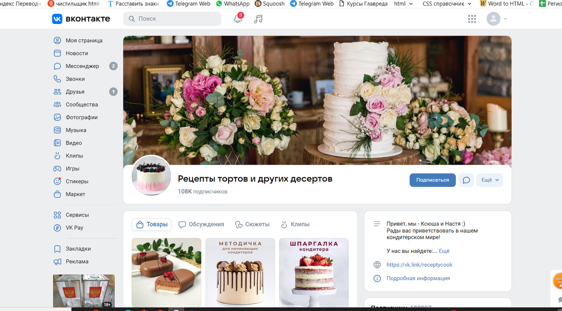The width and height of the screenshot is (562, 311).
Task: Open the music note icon in header
Action: 258,19
